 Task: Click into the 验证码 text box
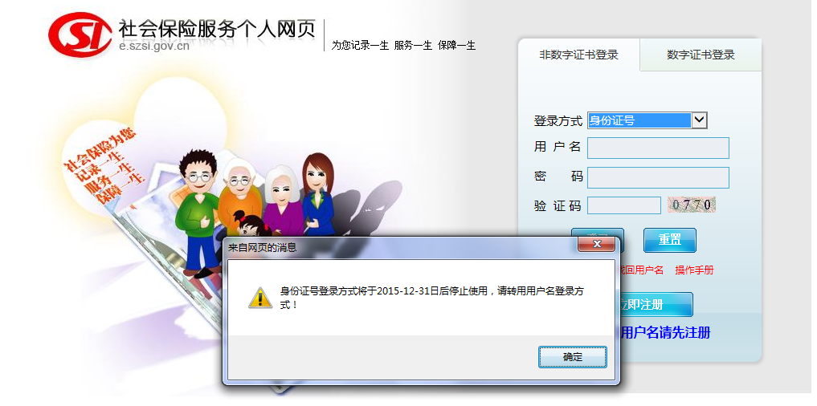tap(623, 205)
